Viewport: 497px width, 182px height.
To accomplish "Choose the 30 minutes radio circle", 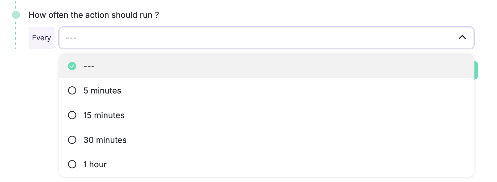I will [72, 140].
